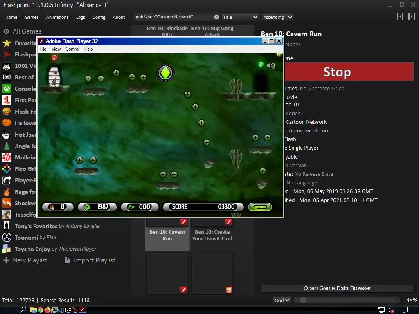Viewport: 419px width, 314px height.
Task: Go to the Logs tab
Action: click(x=81, y=17)
